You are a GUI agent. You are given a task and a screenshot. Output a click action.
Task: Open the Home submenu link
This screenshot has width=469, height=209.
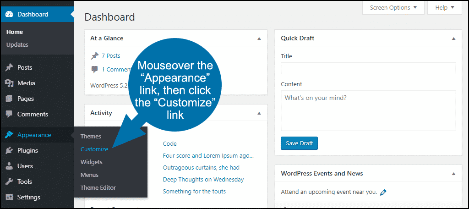point(15,32)
